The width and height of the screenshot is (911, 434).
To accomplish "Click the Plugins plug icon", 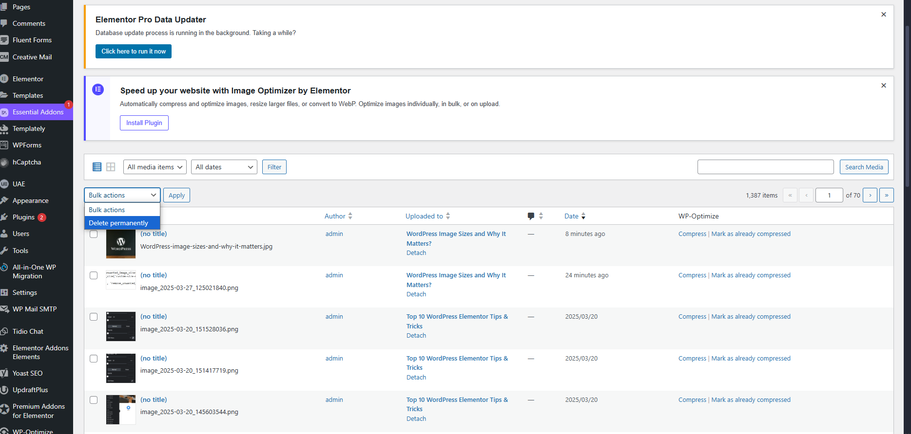I will (x=4, y=217).
